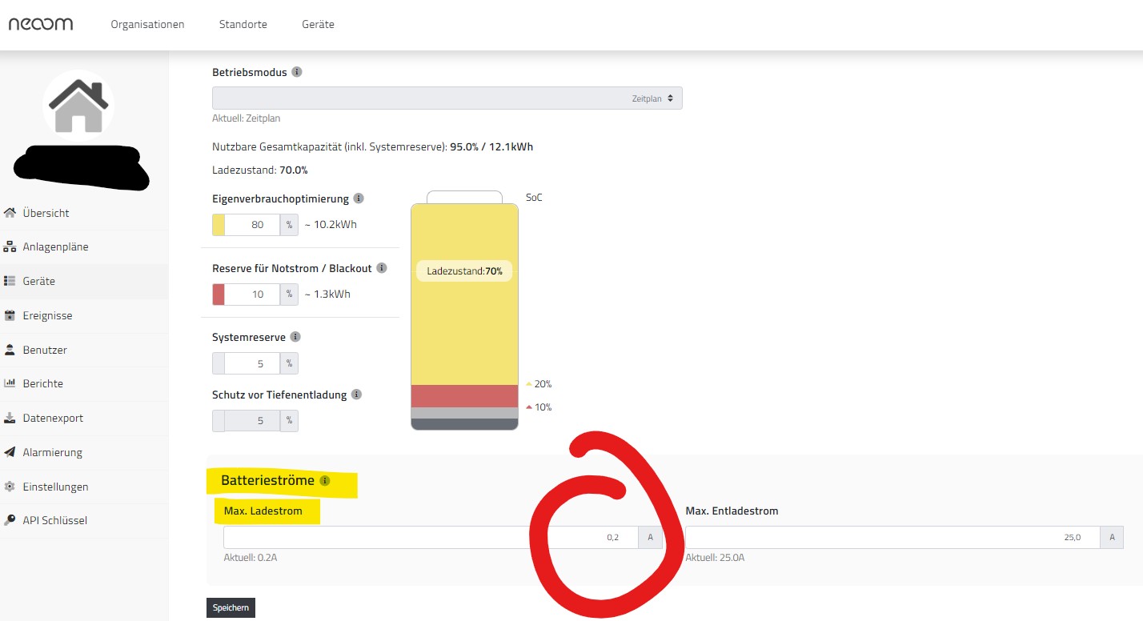
Task: Open Benutzer page
Action: 45,350
